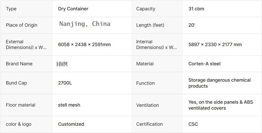Select the 'Nanjing, China' origin text
262x133 pixels.
tap(85, 24)
